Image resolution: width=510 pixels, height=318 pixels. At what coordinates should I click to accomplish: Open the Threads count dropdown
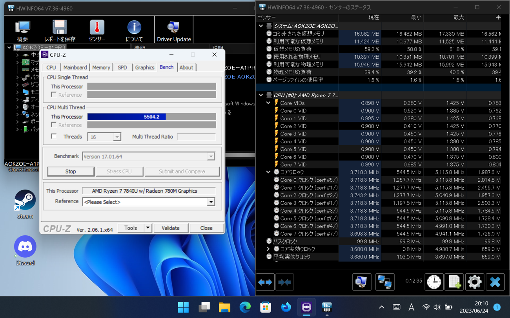[x=117, y=137]
